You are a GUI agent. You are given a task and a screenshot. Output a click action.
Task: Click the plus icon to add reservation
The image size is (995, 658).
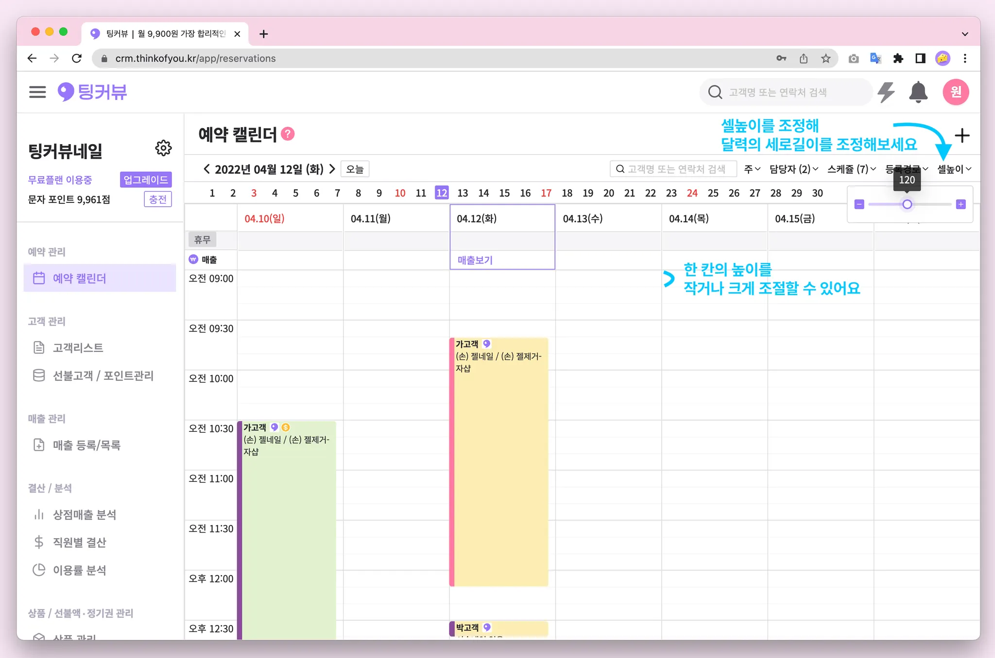pyautogui.click(x=961, y=135)
